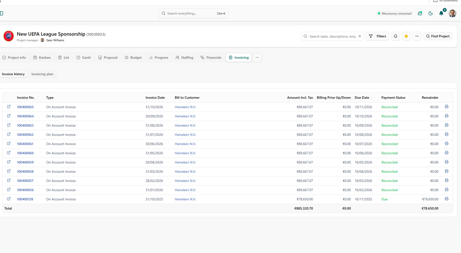Image resolution: width=461 pixels, height=253 pixels.
Task: Click Maconomy connected status indicator
Action: click(x=394, y=14)
